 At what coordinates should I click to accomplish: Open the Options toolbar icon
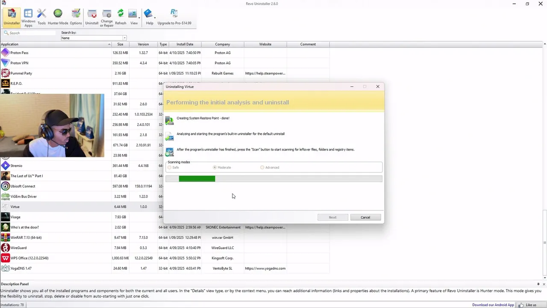tap(76, 18)
